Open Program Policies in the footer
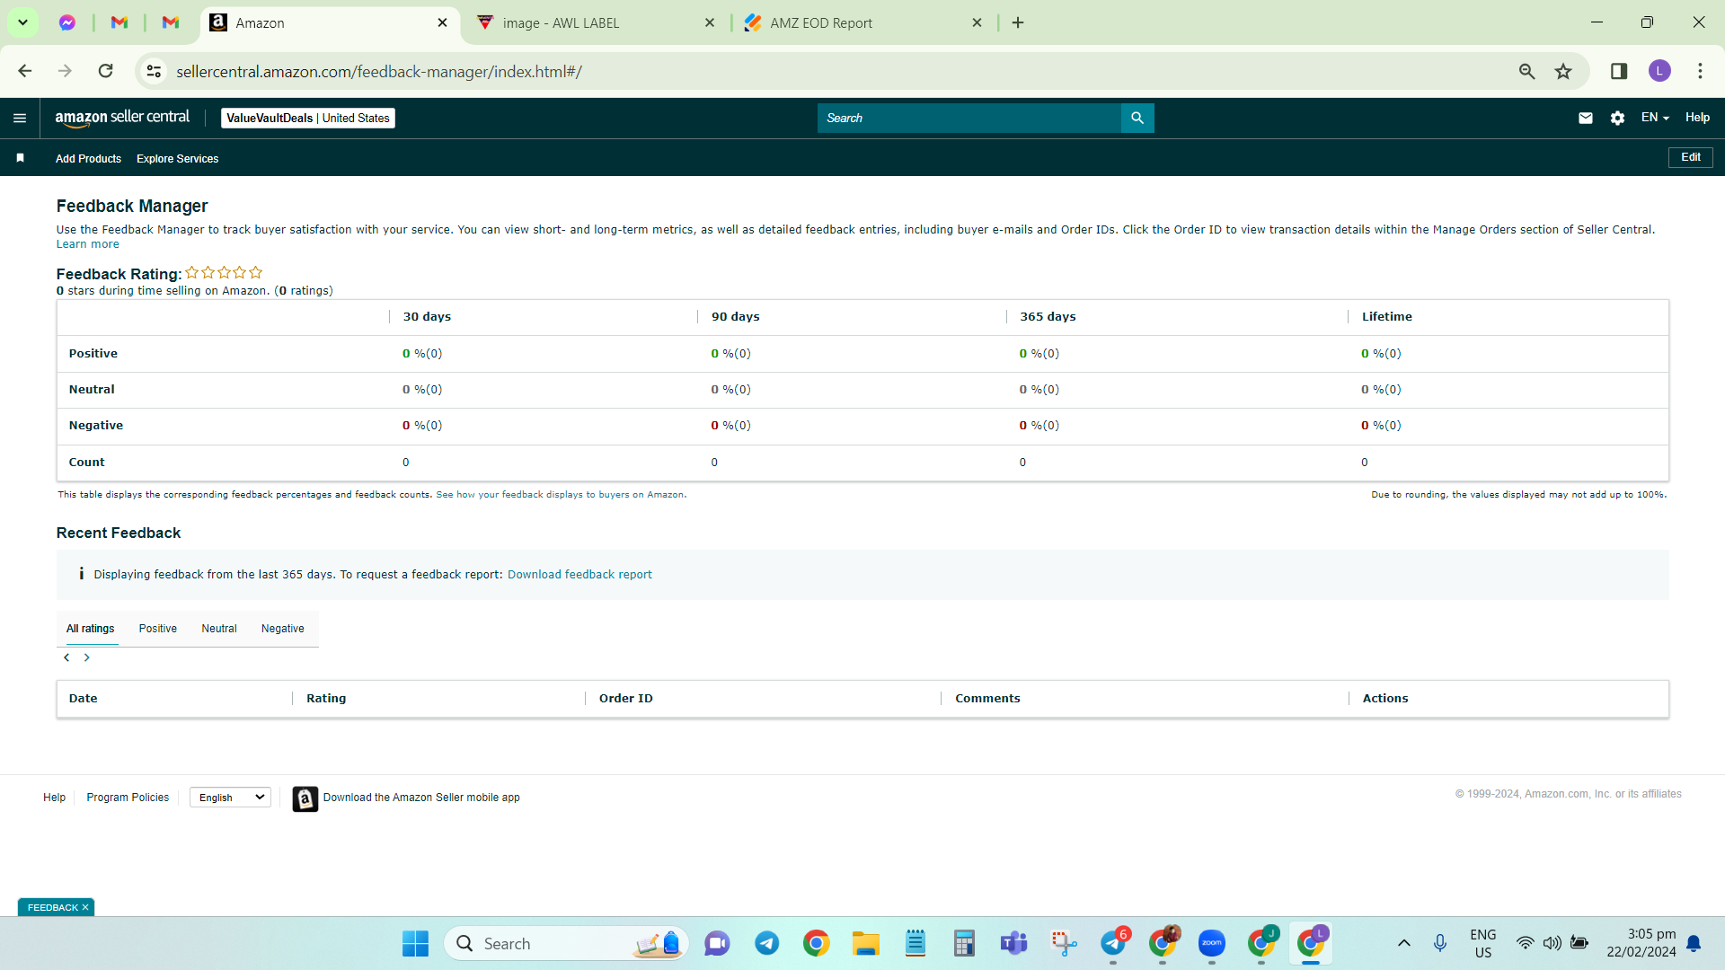1725x970 pixels. pos(128,798)
